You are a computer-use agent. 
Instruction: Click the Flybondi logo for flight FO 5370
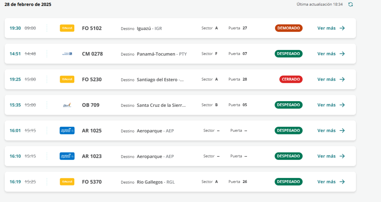[67, 182]
